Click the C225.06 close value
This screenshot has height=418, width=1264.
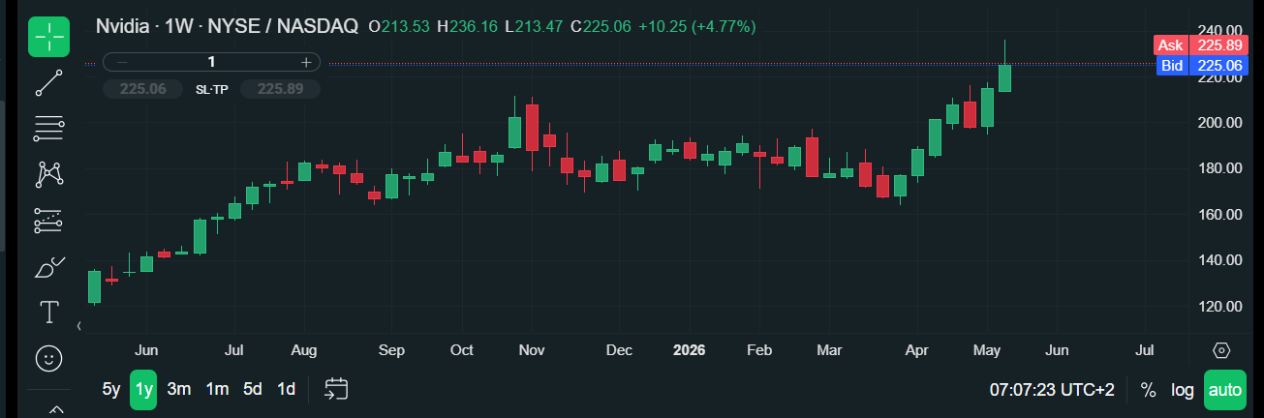(600, 26)
